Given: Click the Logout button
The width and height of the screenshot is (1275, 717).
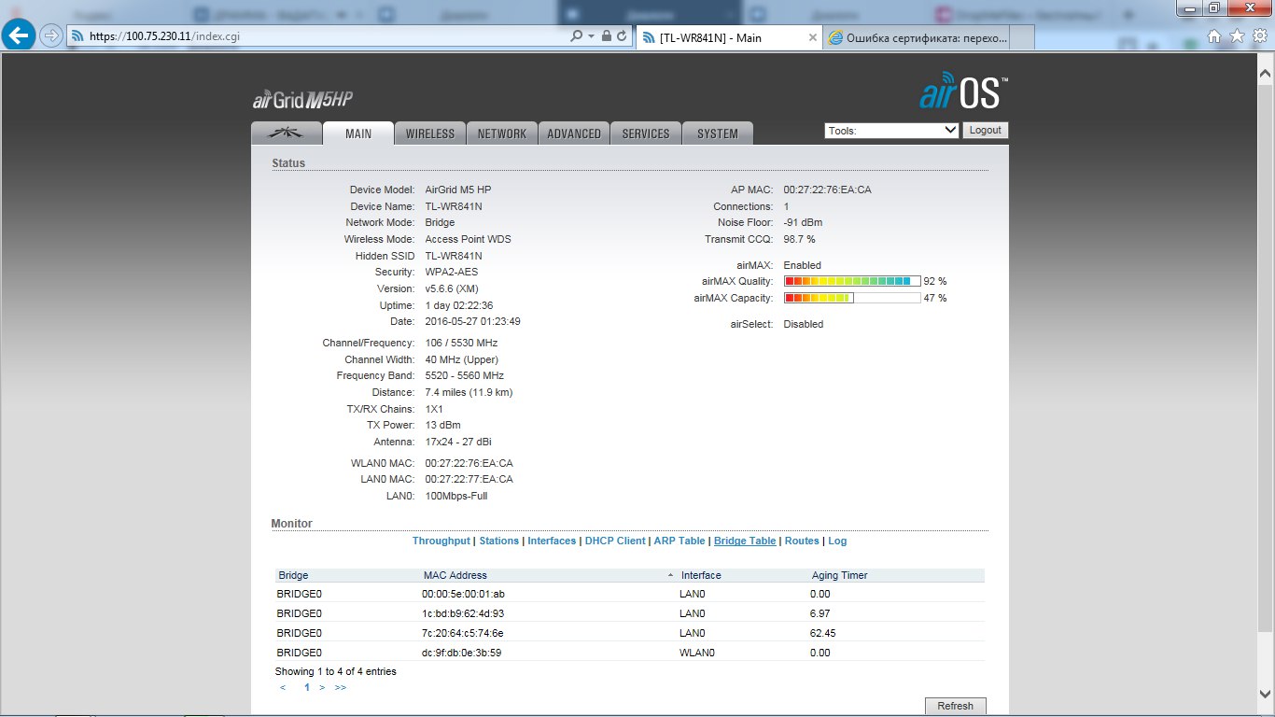Looking at the screenshot, I should click(x=985, y=131).
